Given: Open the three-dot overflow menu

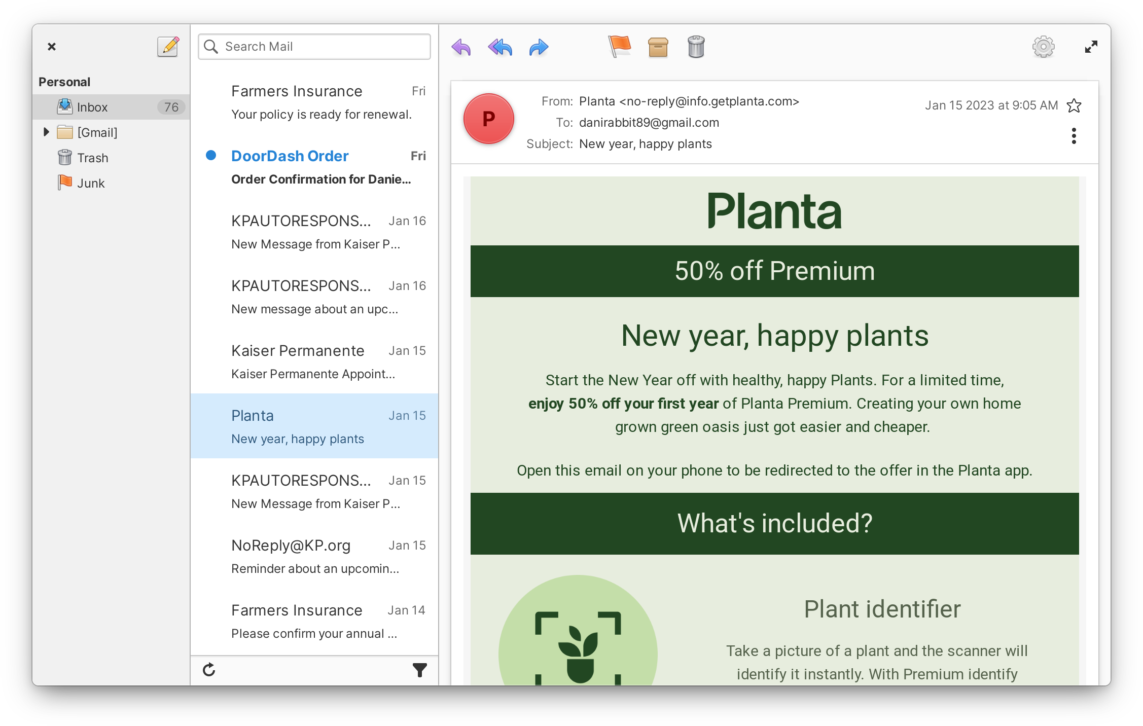Looking at the screenshot, I should coord(1073,136).
